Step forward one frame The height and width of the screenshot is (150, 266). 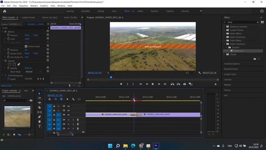159,84
